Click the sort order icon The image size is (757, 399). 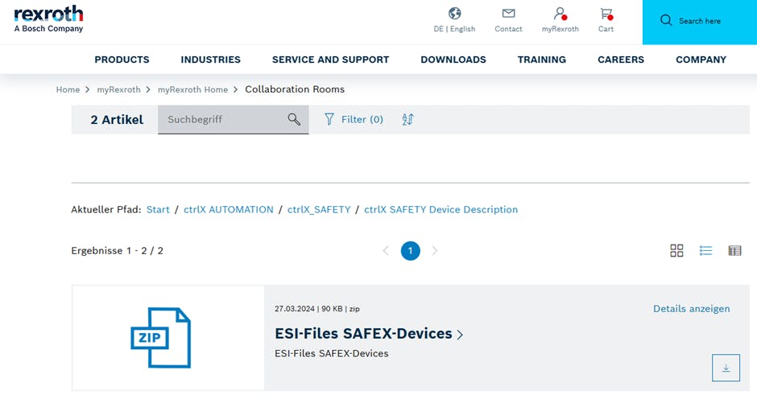coord(407,119)
